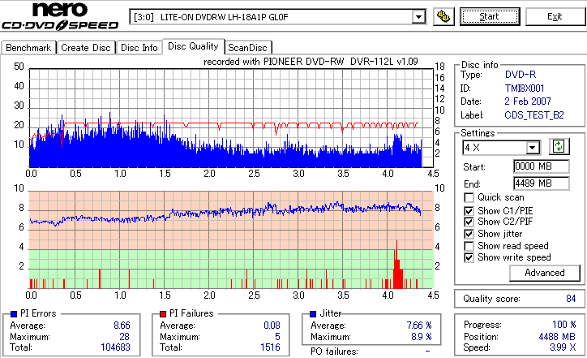Click the large PIF spike near 4.0 GB
Screen dimensions: 587x358
coord(397,265)
